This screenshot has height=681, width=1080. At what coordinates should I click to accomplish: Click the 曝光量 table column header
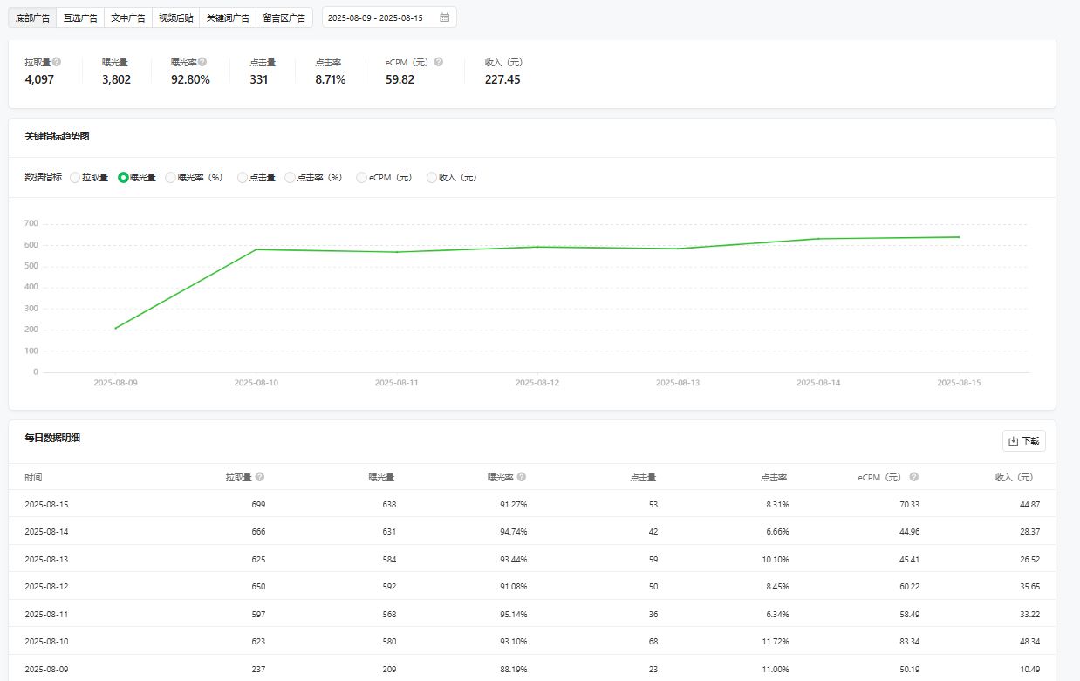coord(381,478)
